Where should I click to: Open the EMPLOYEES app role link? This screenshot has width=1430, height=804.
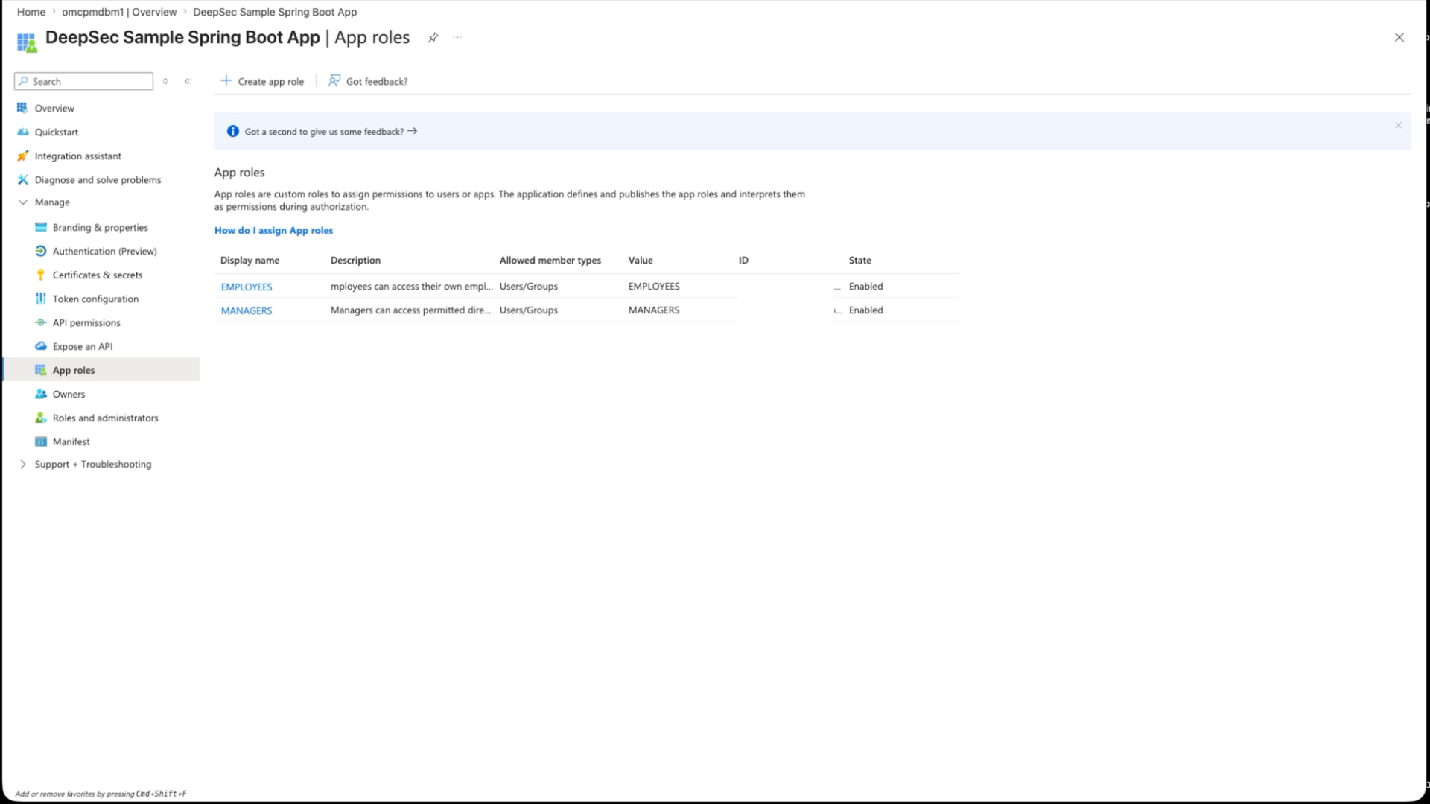pyautogui.click(x=247, y=287)
